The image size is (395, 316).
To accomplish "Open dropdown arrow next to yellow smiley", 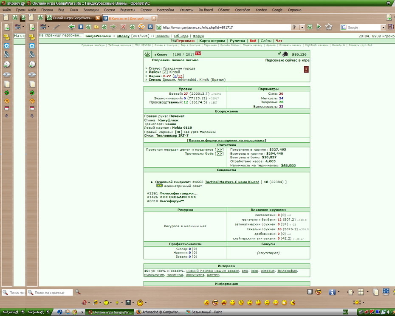I will tap(111, 303).
